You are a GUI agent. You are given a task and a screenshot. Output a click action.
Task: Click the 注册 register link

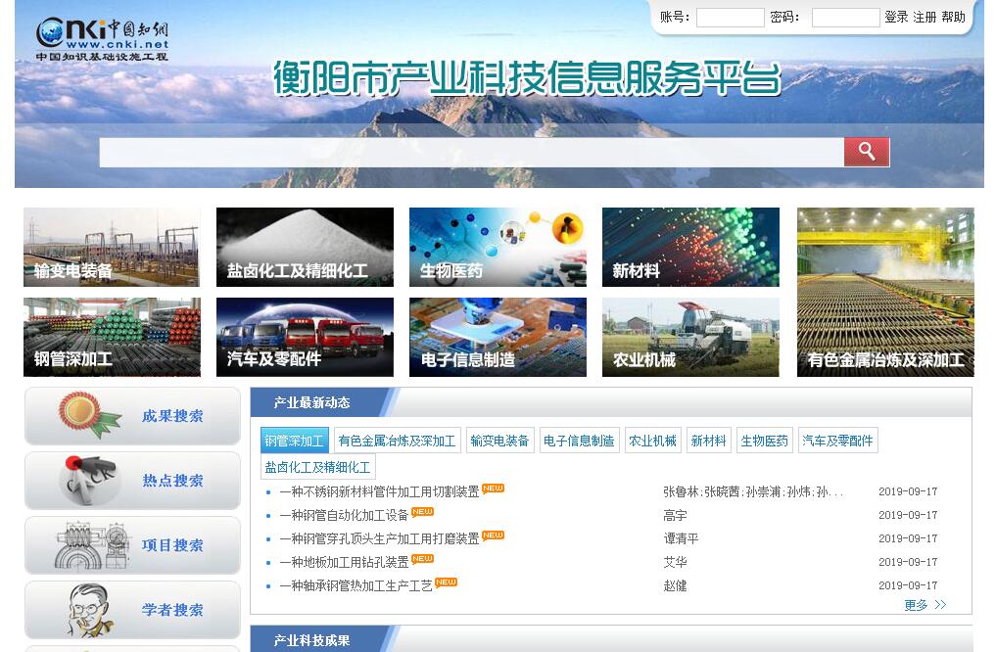925,18
